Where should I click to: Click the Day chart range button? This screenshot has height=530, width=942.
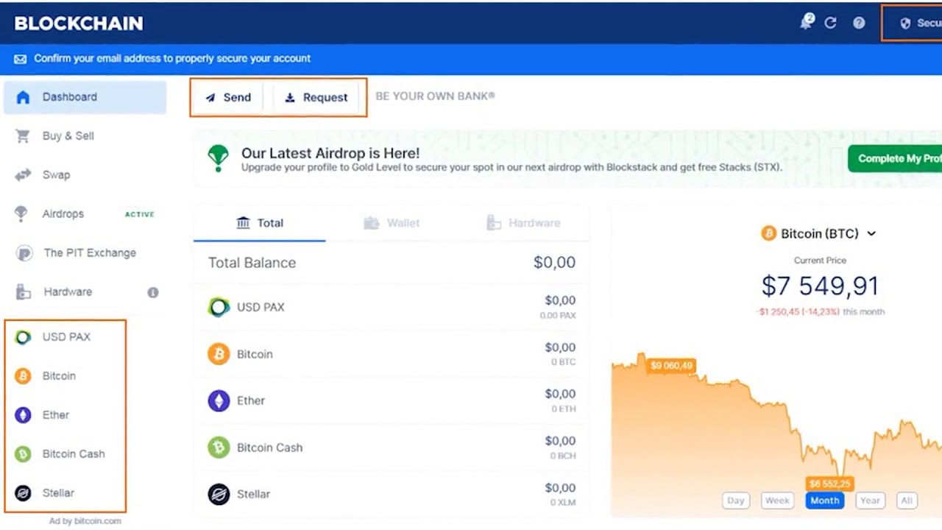tap(736, 501)
